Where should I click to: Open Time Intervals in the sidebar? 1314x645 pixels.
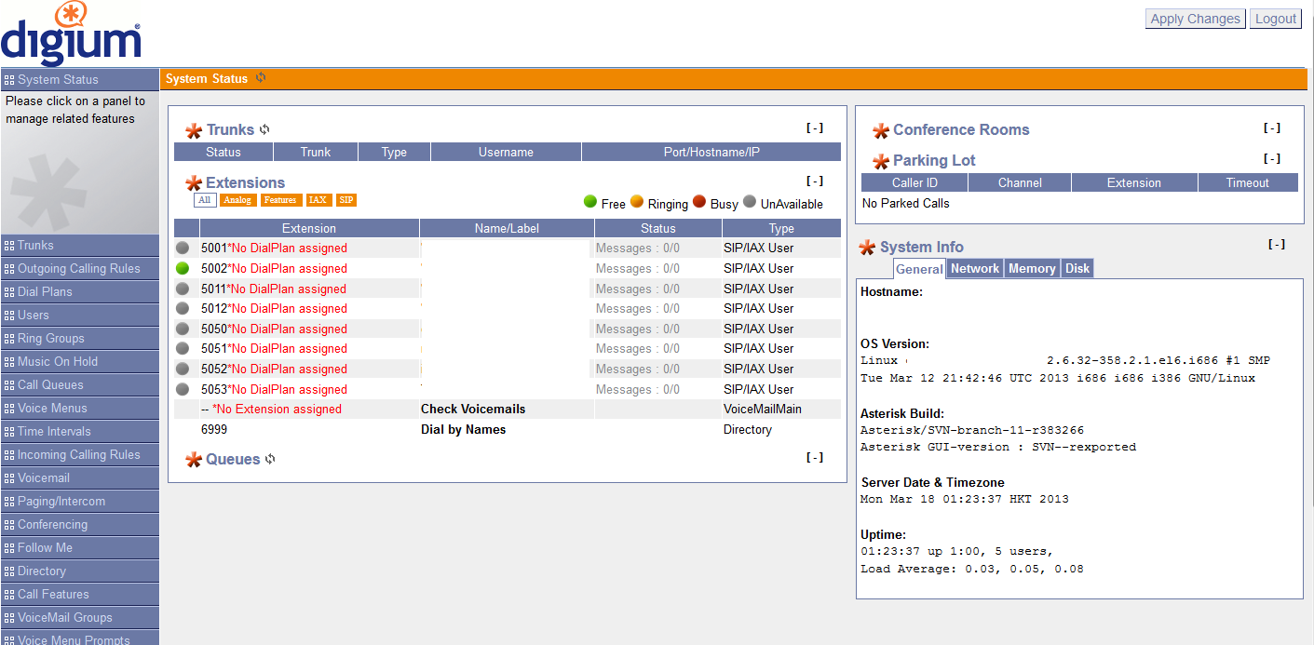tap(79, 432)
